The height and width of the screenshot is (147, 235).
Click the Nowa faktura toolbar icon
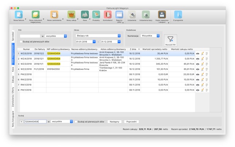[18, 15]
